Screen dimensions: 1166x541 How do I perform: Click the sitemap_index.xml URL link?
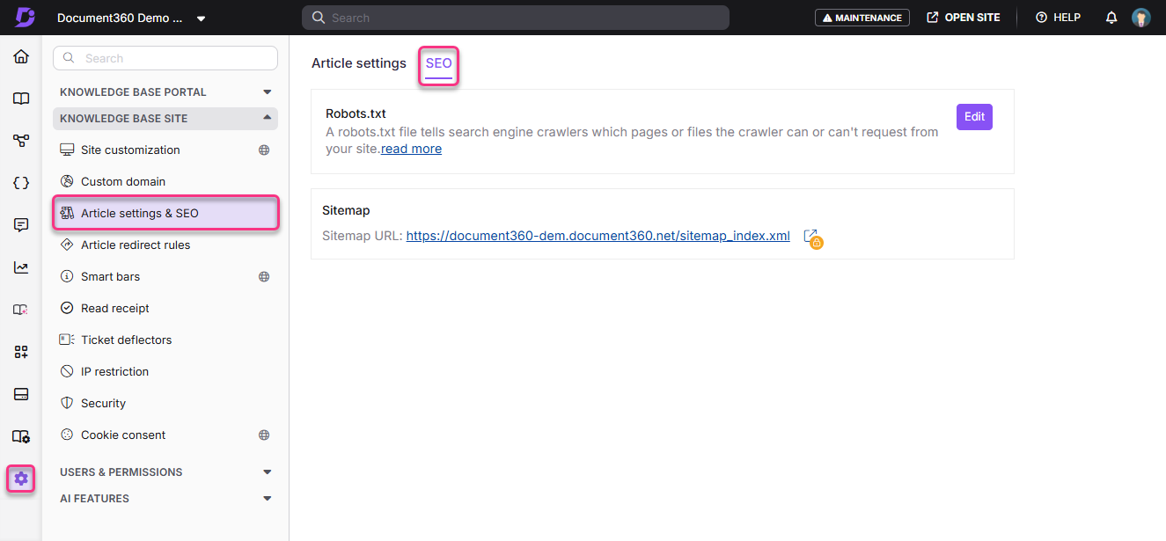tap(598, 235)
